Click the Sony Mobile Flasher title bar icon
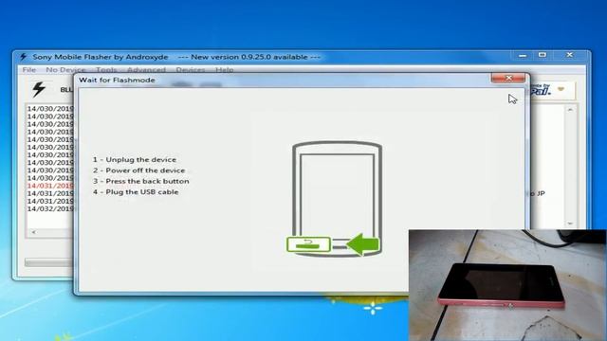Image resolution: width=607 pixels, height=341 pixels. point(24,57)
